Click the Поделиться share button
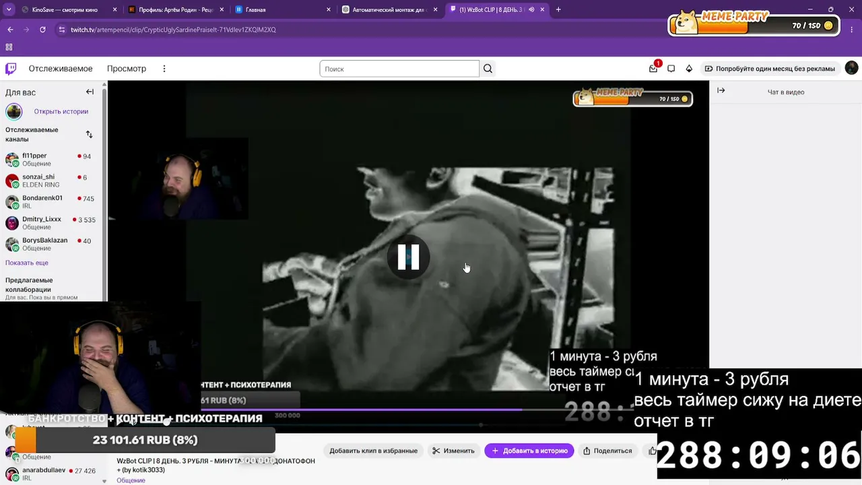Image resolution: width=862 pixels, height=485 pixels. point(607,451)
